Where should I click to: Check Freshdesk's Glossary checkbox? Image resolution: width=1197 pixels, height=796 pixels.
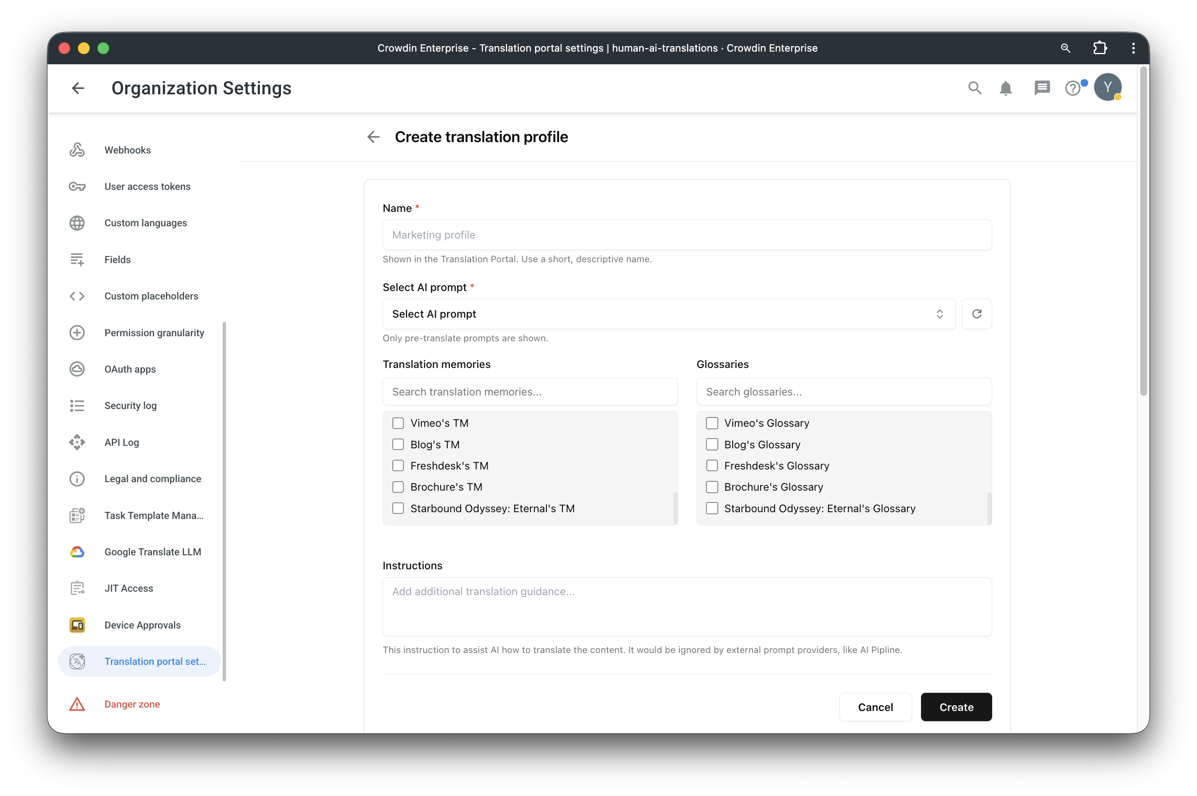712,466
